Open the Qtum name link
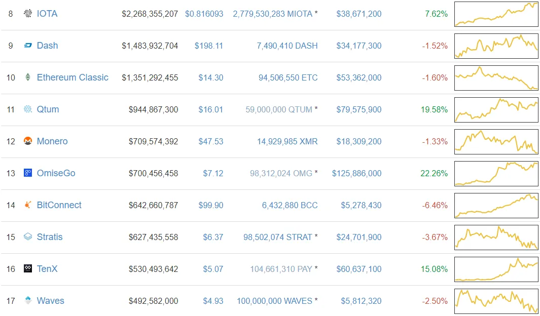Image resolution: width=540 pixels, height=316 pixels. point(48,109)
